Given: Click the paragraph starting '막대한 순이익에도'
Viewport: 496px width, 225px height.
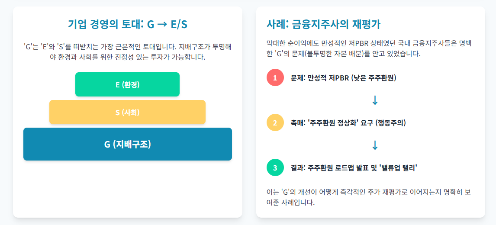Looking at the screenshot, I should pyautogui.click(x=370, y=48).
